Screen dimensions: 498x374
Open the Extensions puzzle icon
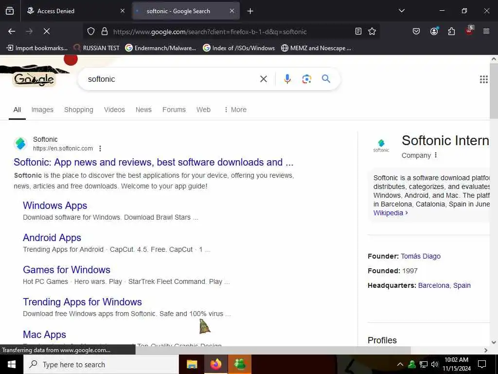(451, 31)
